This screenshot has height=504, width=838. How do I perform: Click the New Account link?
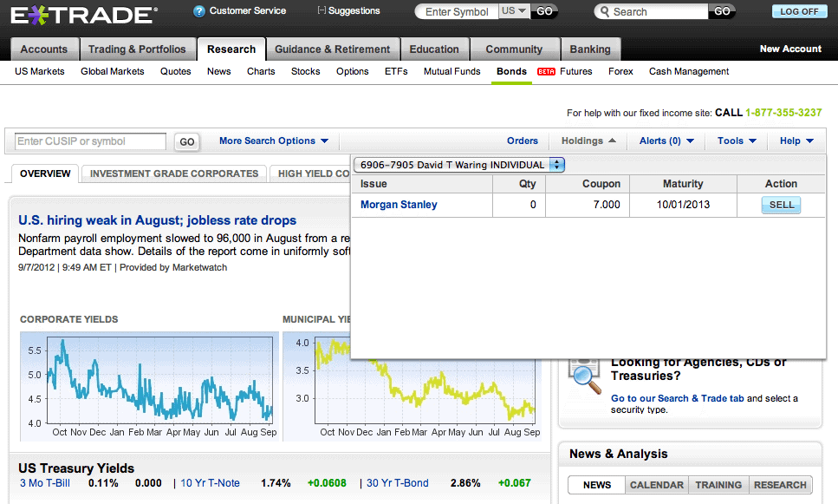[790, 49]
